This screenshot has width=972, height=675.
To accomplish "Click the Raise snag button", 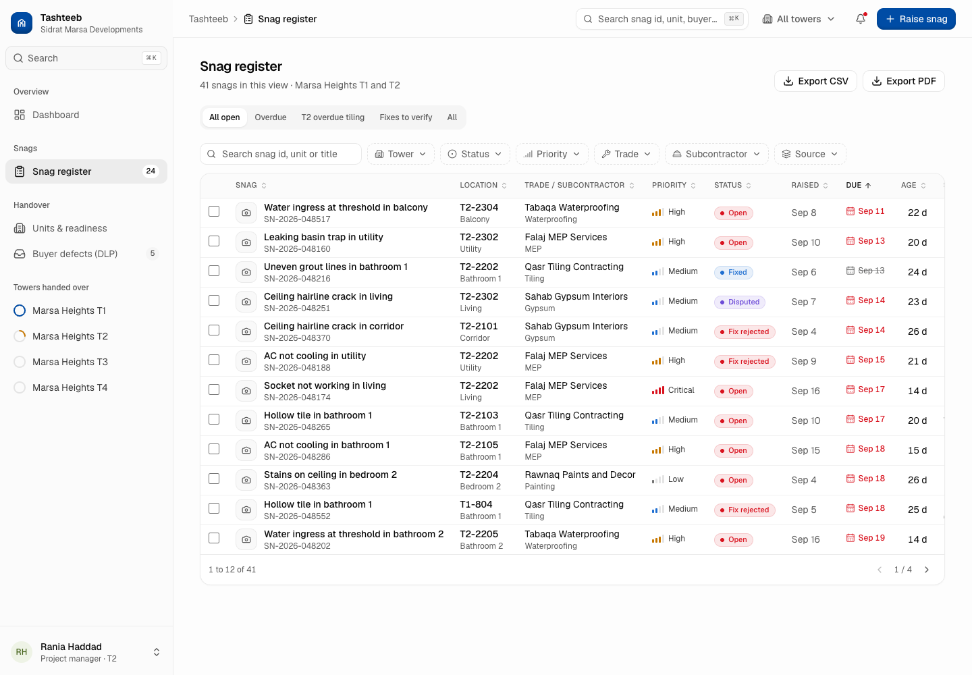I will click(x=916, y=19).
